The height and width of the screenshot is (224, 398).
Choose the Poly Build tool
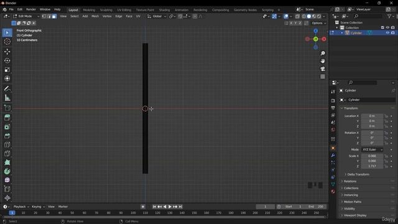[x=7, y=162]
